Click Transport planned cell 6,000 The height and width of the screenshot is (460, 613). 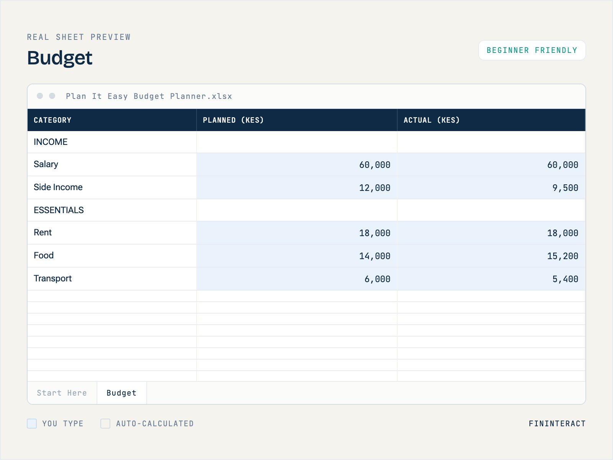[297, 279]
